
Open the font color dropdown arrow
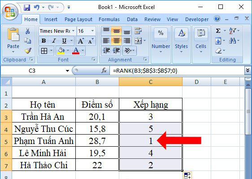click(83, 51)
